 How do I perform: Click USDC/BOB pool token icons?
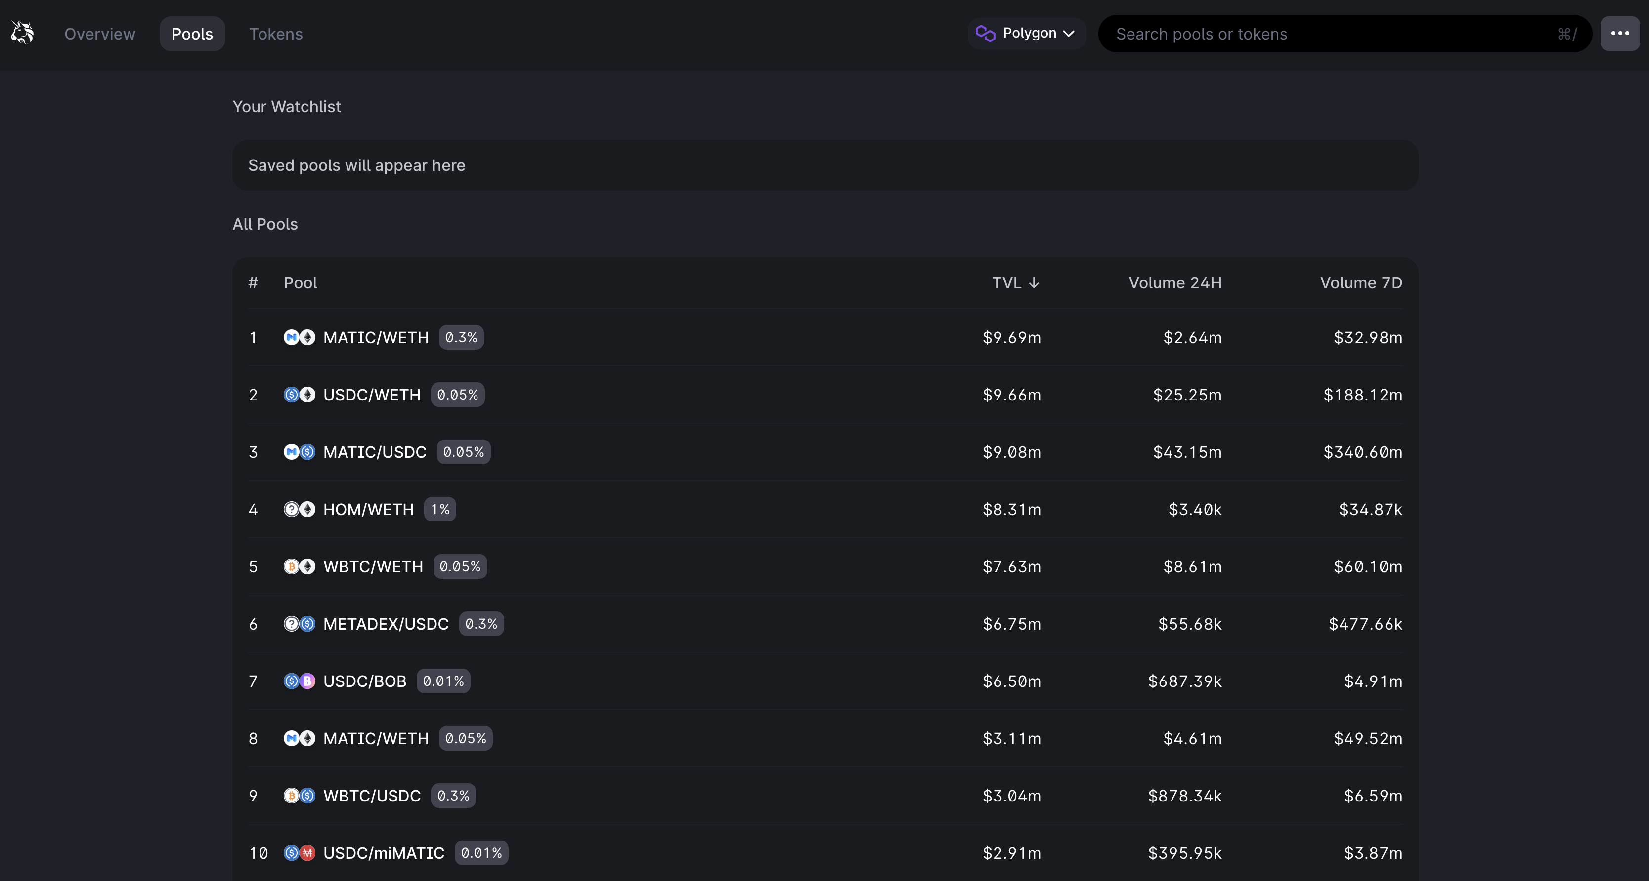pyautogui.click(x=299, y=681)
